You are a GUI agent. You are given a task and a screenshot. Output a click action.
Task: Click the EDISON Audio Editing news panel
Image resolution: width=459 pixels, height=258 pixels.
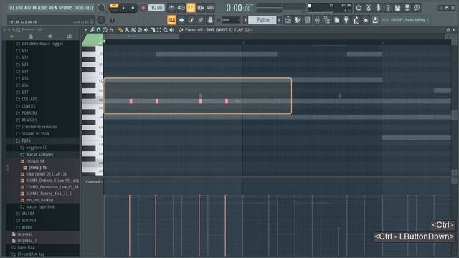[x=405, y=20]
